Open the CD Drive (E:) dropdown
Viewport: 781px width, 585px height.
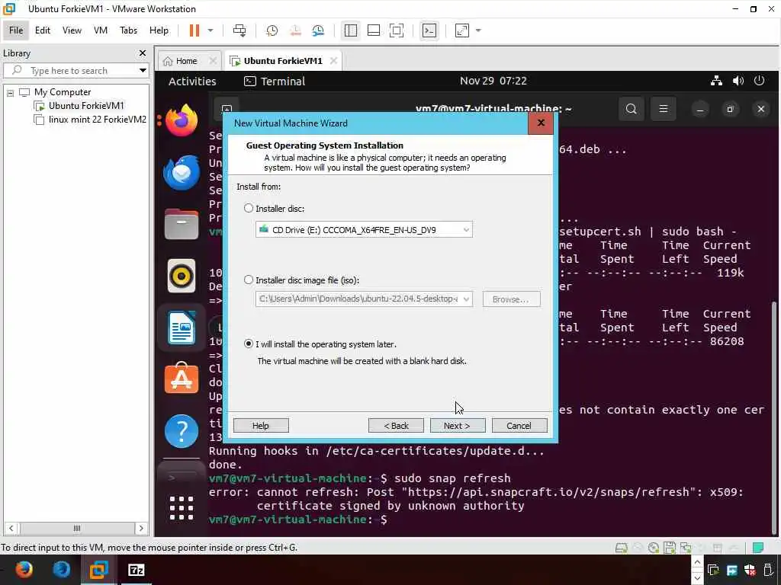[x=364, y=230]
